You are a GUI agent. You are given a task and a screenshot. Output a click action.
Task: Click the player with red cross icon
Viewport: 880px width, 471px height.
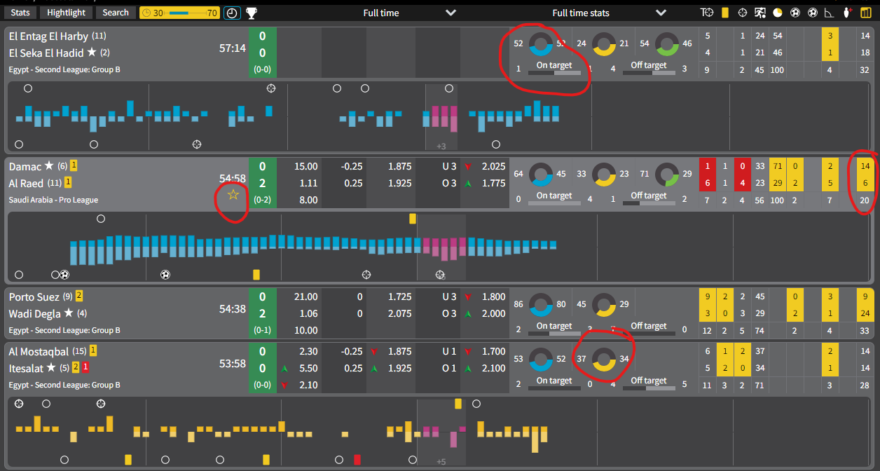(847, 13)
